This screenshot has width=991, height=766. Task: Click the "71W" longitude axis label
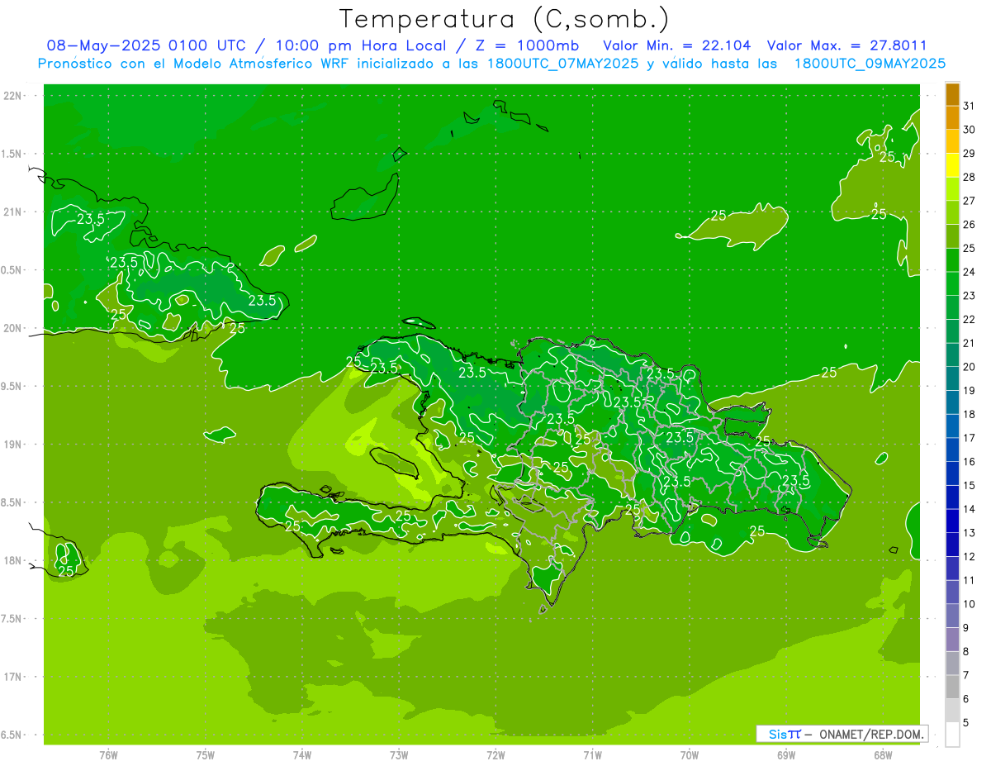tap(592, 755)
